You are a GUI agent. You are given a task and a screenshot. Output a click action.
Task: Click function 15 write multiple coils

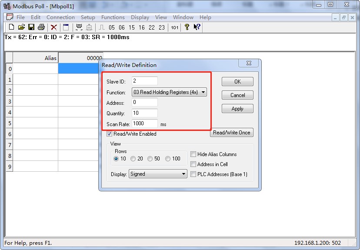132,27
